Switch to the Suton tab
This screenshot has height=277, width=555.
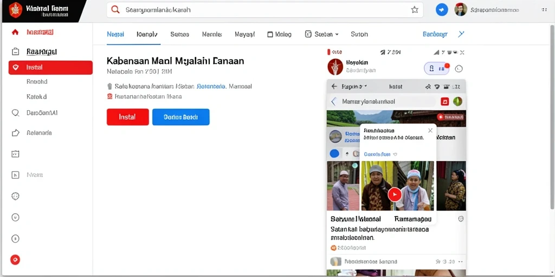tap(359, 34)
